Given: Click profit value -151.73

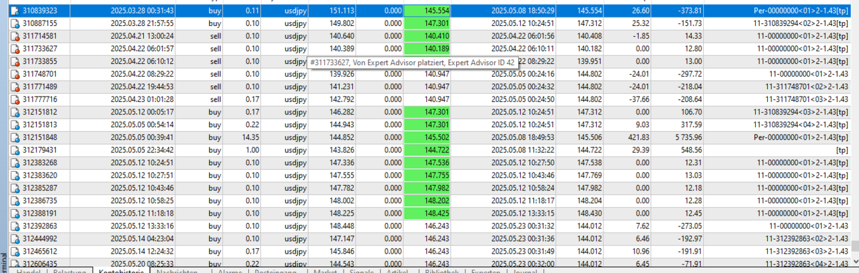Looking at the screenshot, I should pos(688,24).
